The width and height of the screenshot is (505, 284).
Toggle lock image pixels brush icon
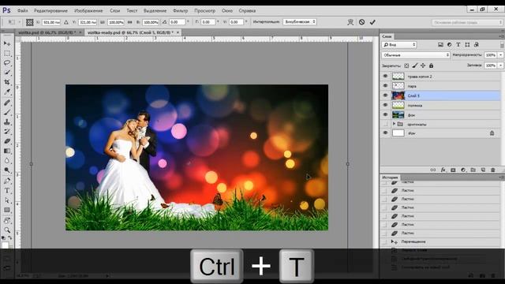(x=415, y=65)
